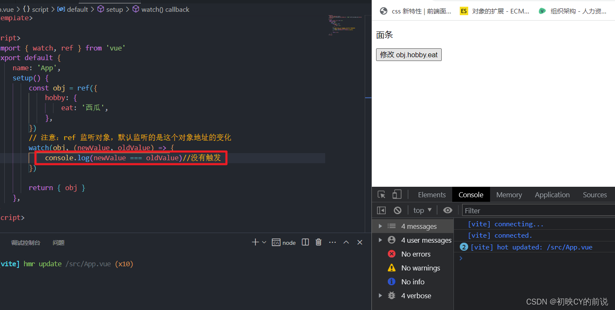Screen dimensions: 615x310
Task: Switch to DevTools Application tab
Action: [552, 195]
